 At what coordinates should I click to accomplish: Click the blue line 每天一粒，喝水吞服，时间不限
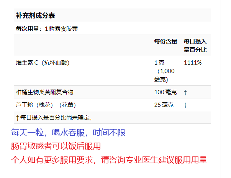(x=68, y=133)
